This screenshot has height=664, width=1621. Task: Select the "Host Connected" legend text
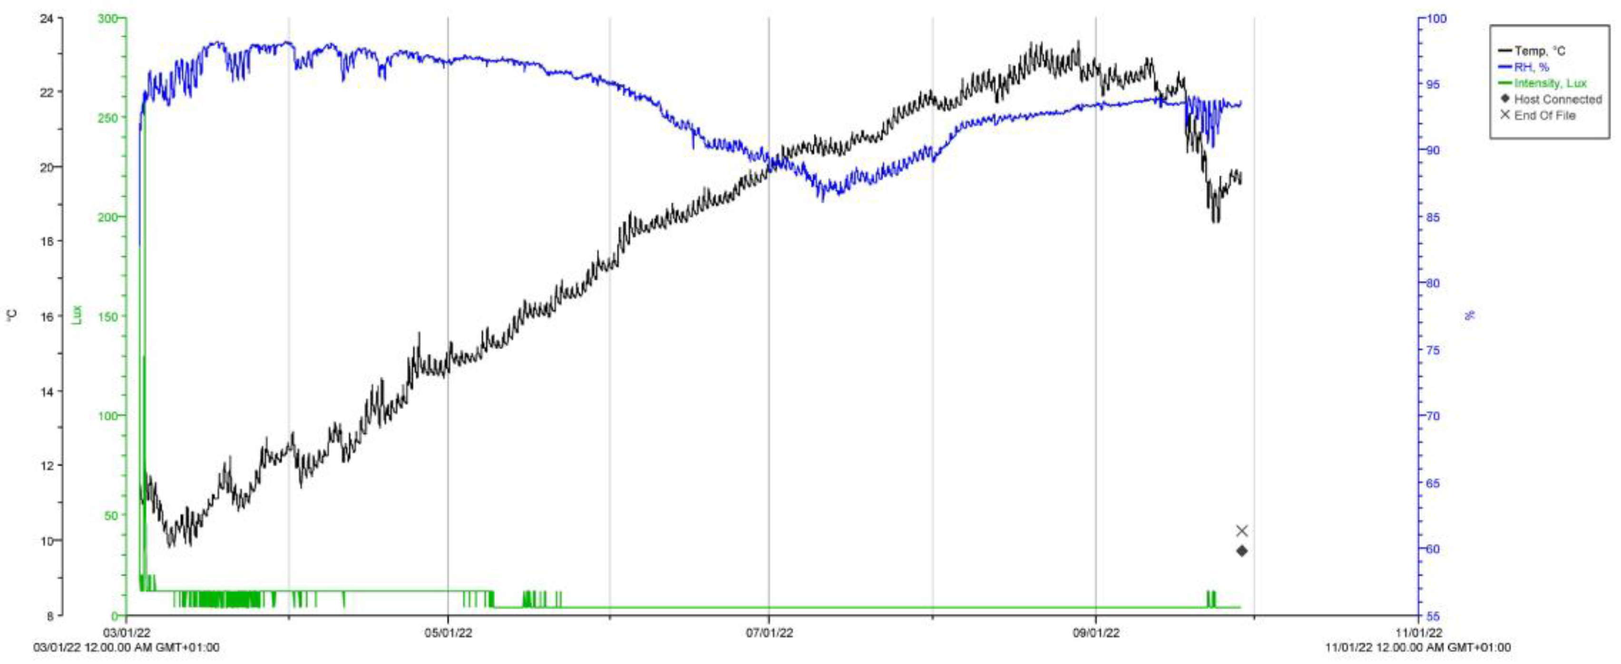(x=1558, y=99)
